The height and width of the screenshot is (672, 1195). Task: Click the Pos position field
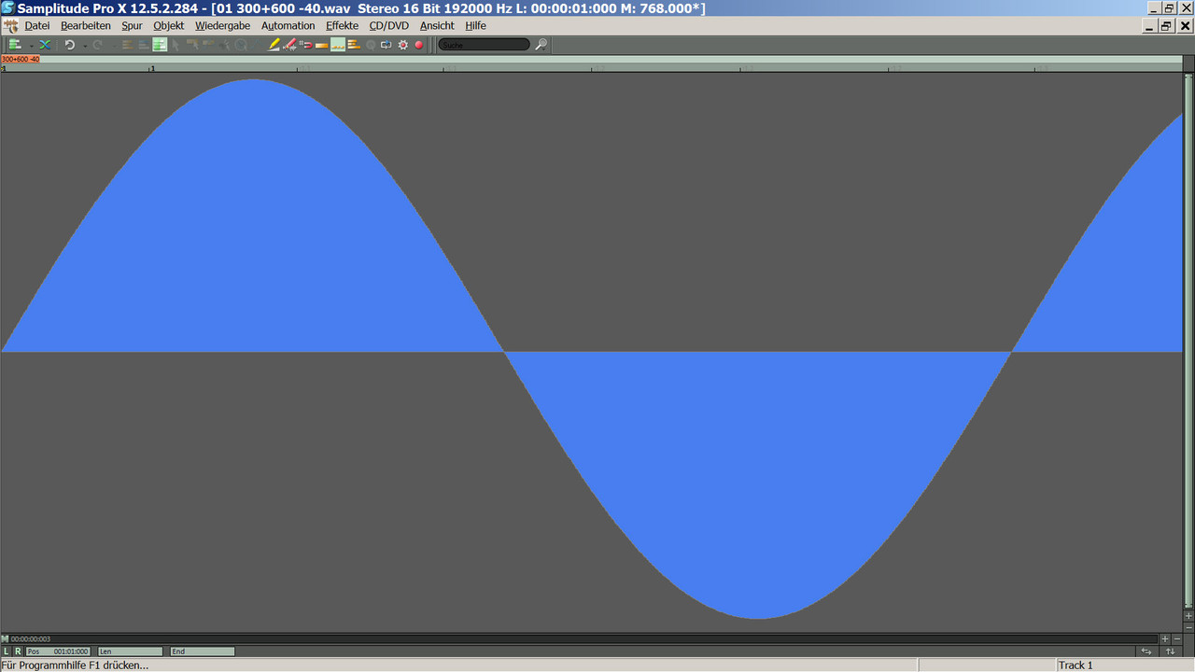pyautogui.click(x=58, y=651)
